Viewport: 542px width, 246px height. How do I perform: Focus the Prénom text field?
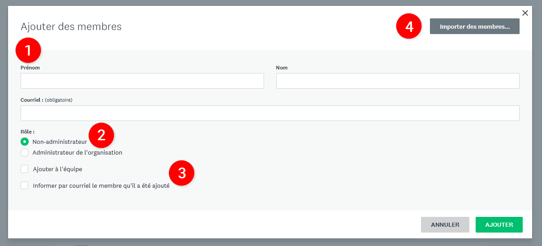[142, 81]
